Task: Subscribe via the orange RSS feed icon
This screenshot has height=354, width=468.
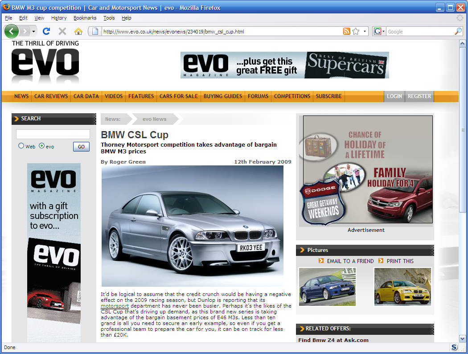Action: pyautogui.click(x=346, y=31)
